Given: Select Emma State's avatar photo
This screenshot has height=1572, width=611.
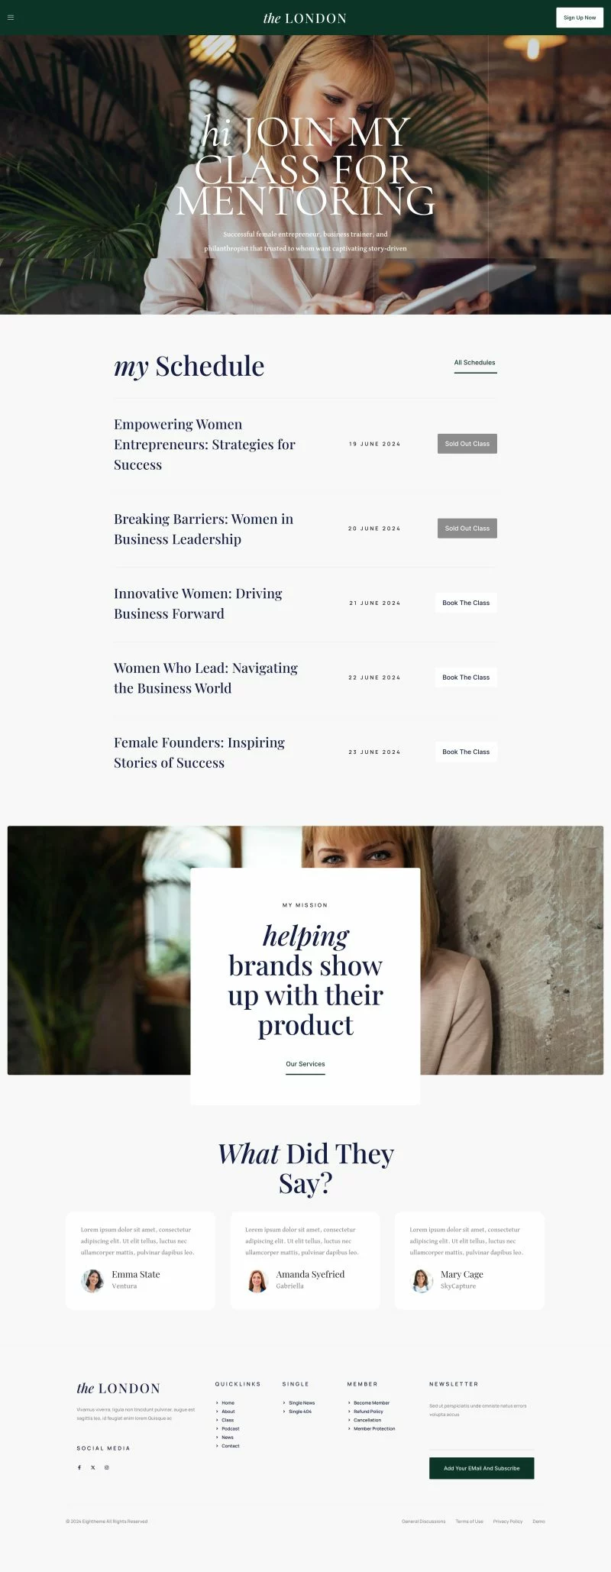Looking at the screenshot, I should (x=92, y=1280).
